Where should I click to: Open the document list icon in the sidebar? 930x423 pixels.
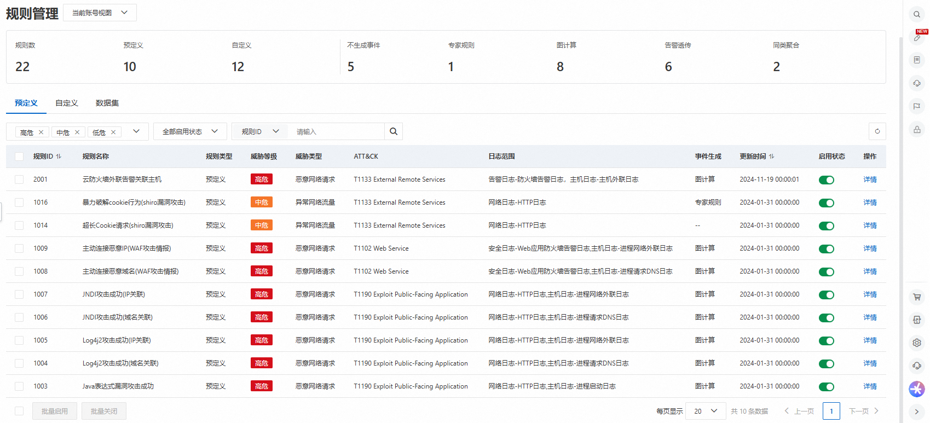click(x=917, y=60)
